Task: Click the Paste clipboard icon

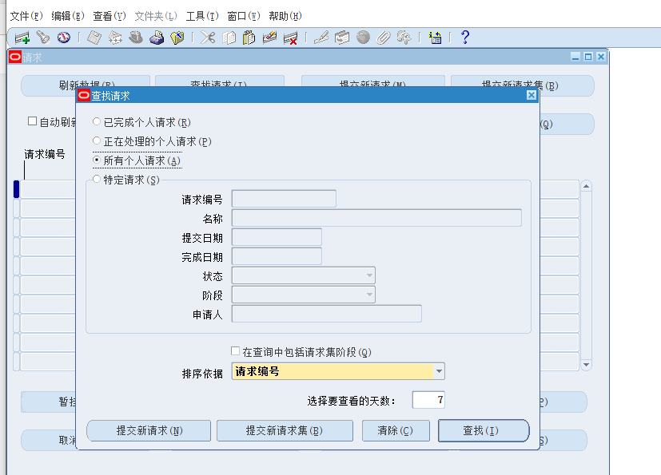Action: click(249, 37)
